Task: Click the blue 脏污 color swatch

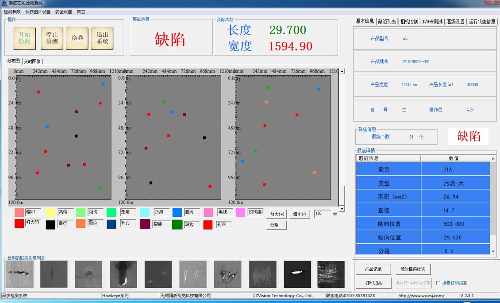Action: (x=177, y=212)
